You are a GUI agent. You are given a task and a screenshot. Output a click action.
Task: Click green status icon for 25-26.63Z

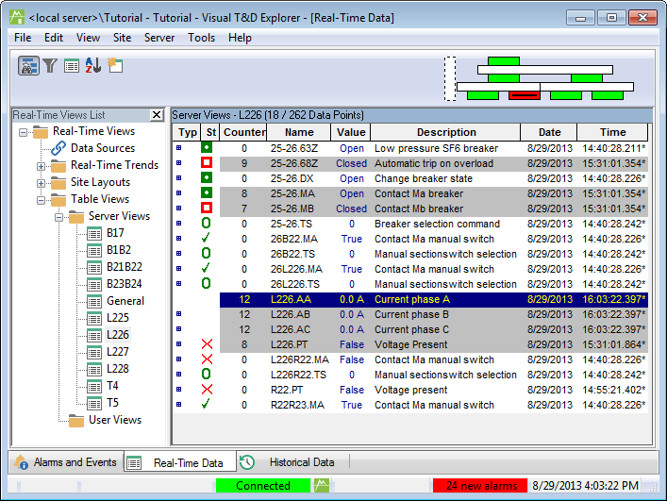tap(207, 147)
